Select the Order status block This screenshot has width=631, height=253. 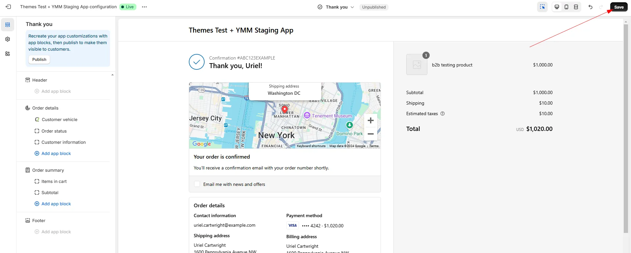click(54, 131)
